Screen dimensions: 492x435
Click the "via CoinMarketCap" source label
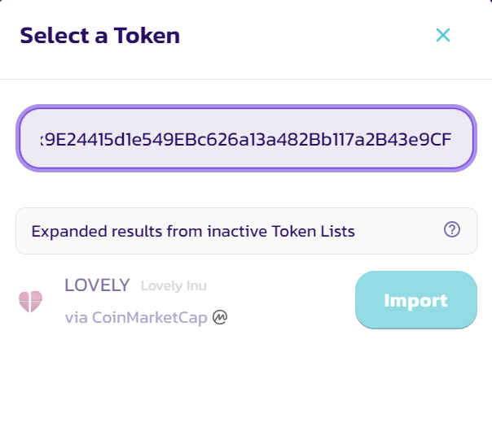tap(136, 317)
